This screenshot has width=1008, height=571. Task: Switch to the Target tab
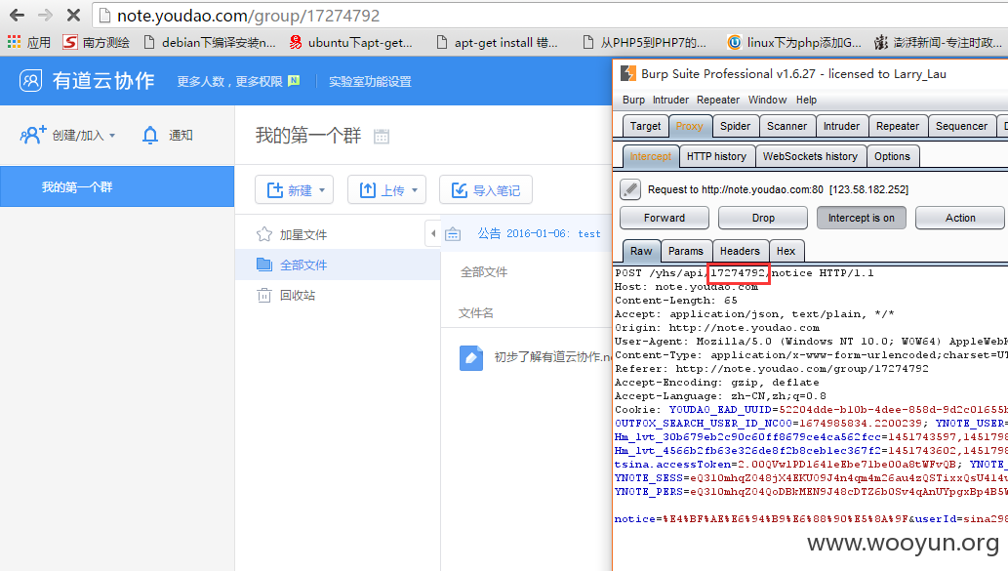click(645, 126)
